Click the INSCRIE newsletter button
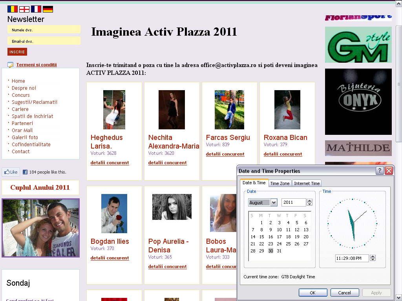Screen dimensions: 402x301 click(17, 52)
